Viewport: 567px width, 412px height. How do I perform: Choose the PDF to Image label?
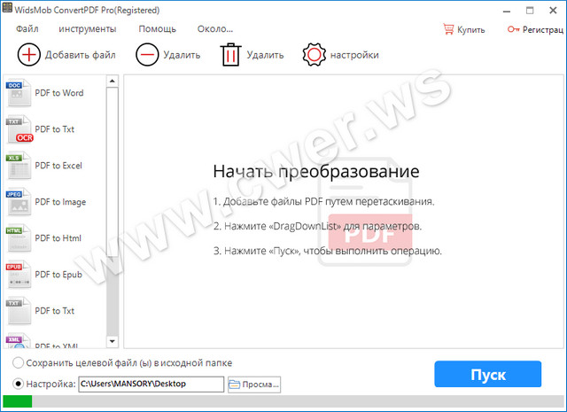click(60, 202)
